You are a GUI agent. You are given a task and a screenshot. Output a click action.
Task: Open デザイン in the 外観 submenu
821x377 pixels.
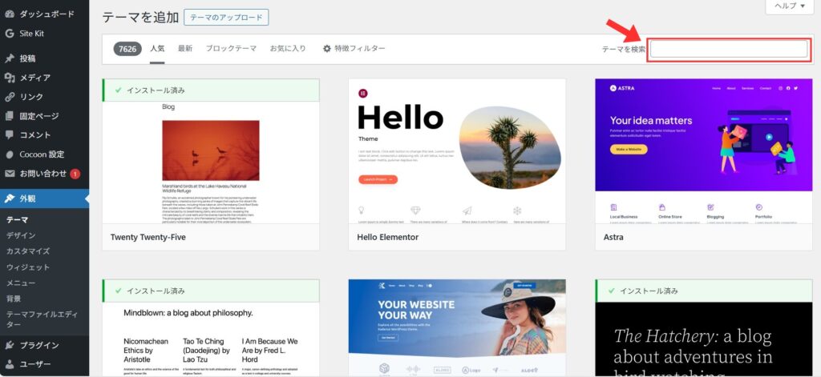(x=21, y=235)
